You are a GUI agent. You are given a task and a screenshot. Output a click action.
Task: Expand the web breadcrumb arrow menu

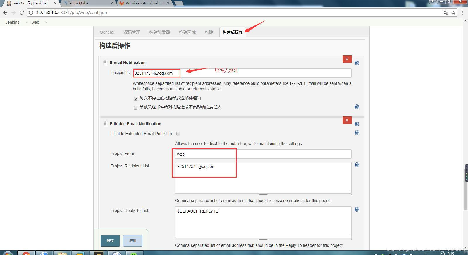[46, 22]
